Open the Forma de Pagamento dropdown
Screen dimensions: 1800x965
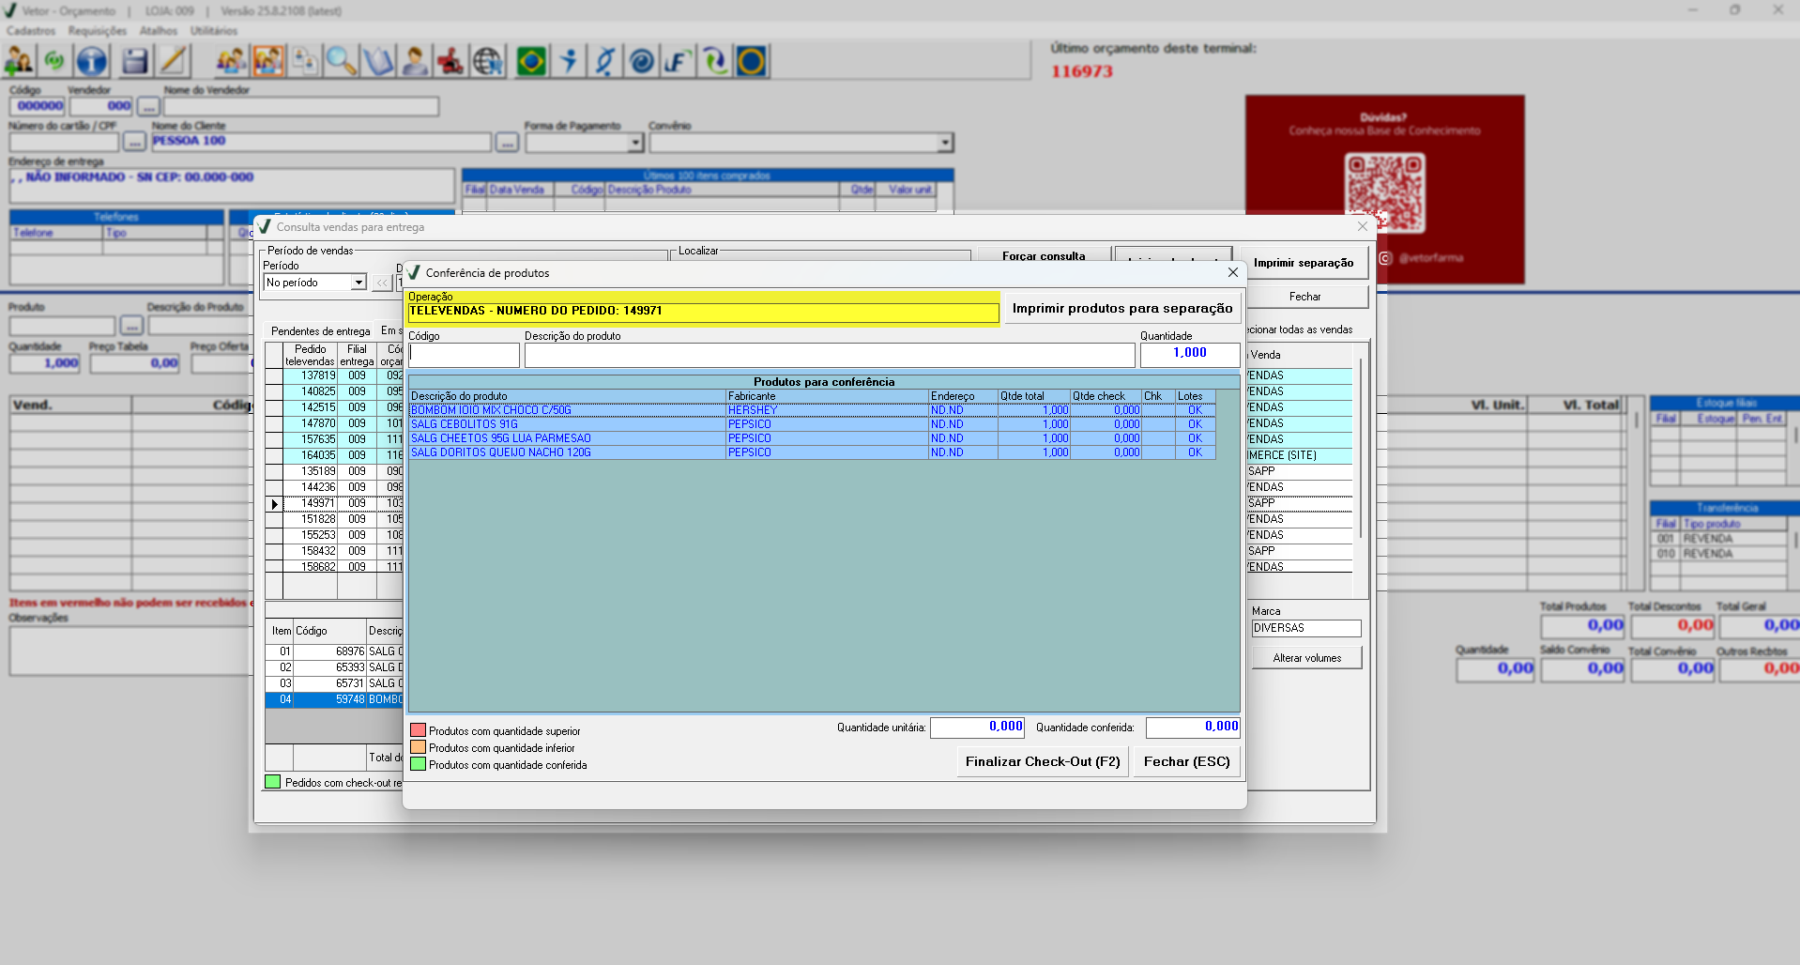pos(635,143)
